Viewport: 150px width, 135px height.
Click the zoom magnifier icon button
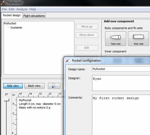54,86
